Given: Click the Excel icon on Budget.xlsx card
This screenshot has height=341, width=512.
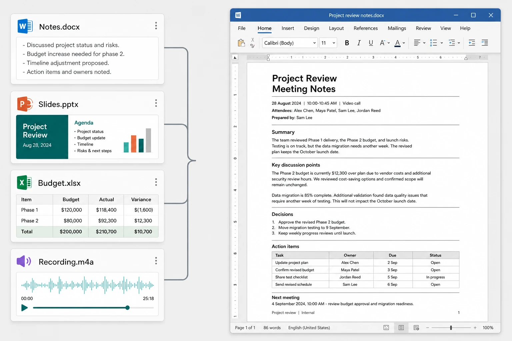Looking at the screenshot, I should (24, 183).
